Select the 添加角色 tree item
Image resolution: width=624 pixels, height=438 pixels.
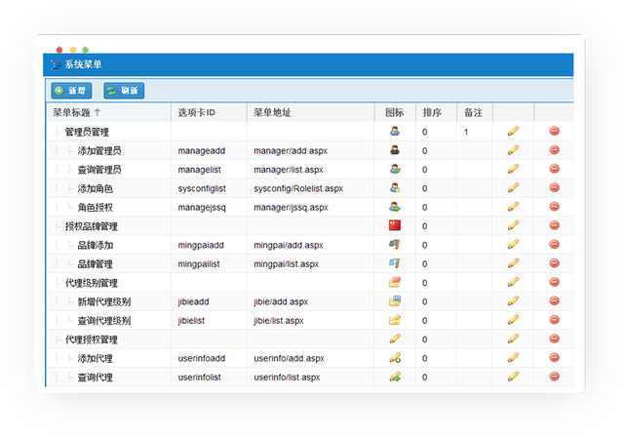tap(96, 188)
